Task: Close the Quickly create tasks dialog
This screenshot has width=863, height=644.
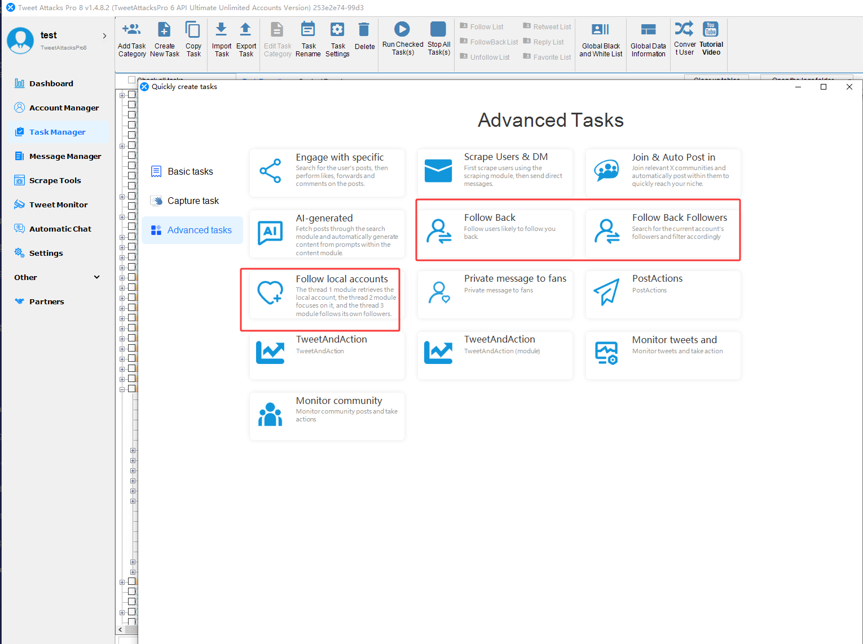Action: pyautogui.click(x=849, y=87)
